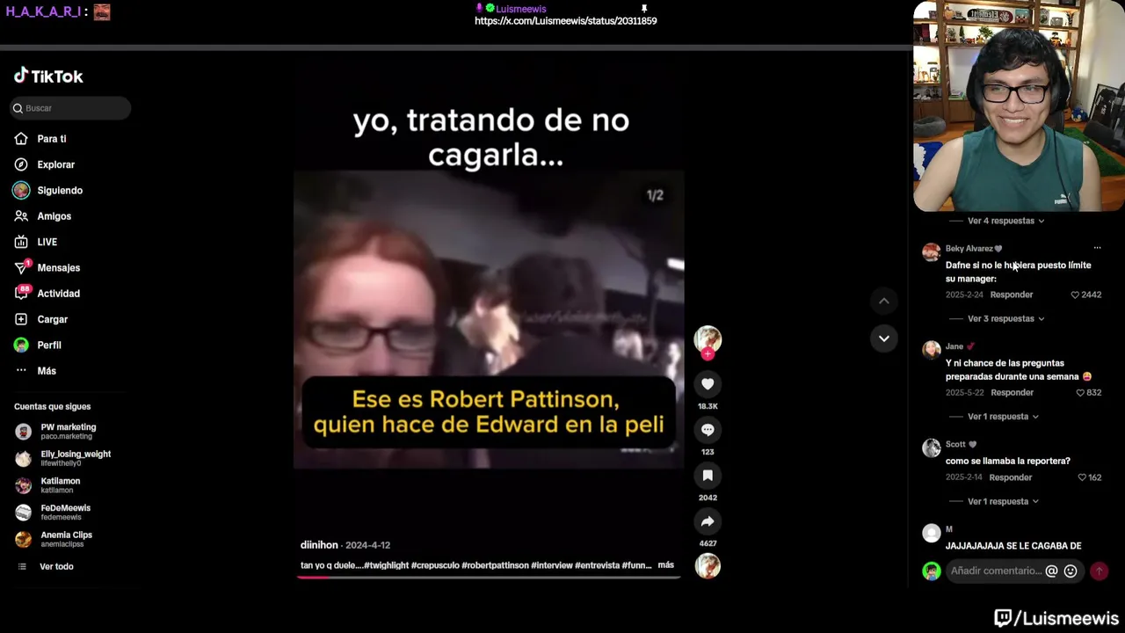Expand the caption with más

(666, 565)
